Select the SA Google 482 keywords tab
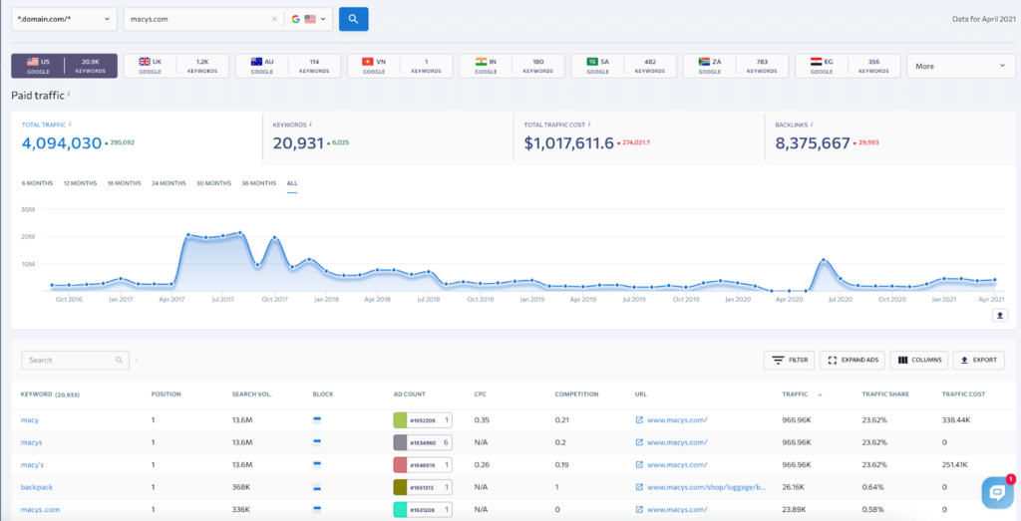 [x=624, y=66]
